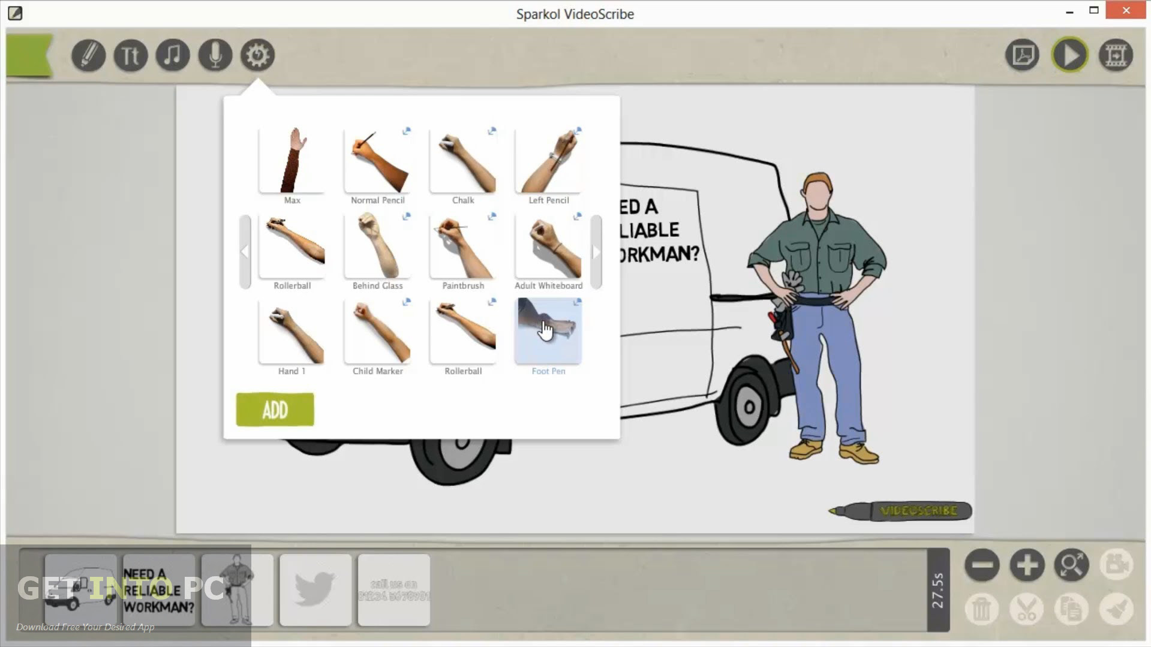The image size is (1151, 647).
Task: Click the paste brush icon
Action: coord(1116,609)
